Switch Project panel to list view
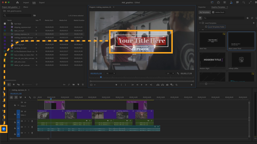The image size is (257, 144). (9, 85)
